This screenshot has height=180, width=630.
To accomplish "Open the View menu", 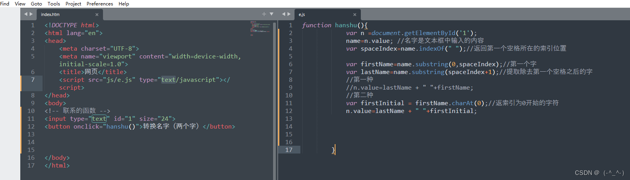I will [20, 4].
